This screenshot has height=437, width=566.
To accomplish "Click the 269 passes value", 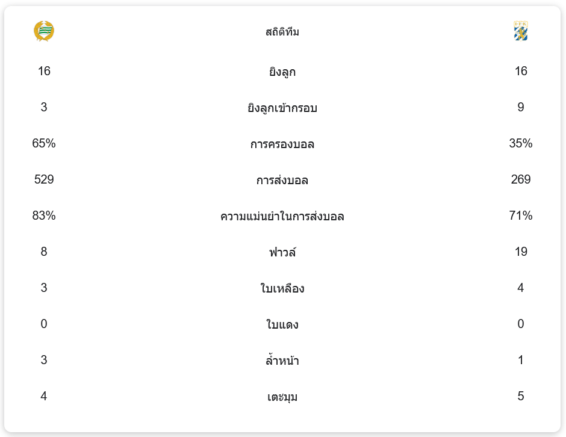I will click(521, 179).
